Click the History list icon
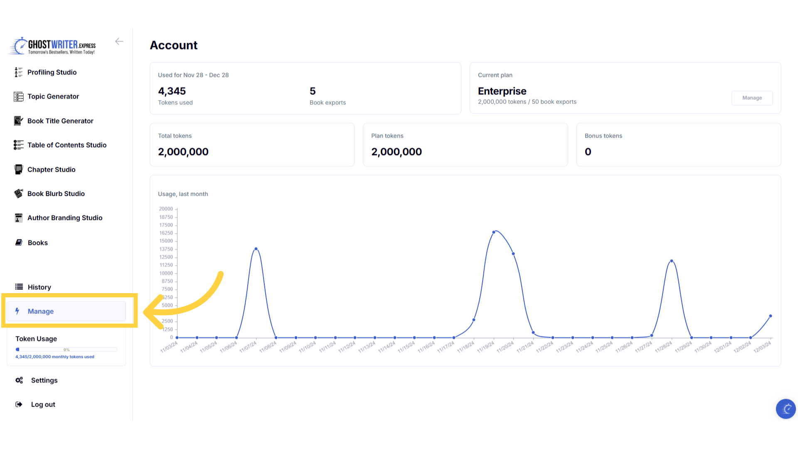798x449 pixels. (19, 287)
